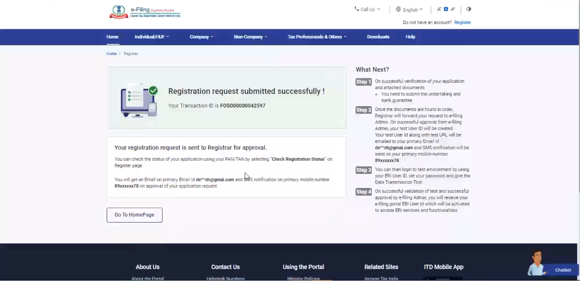Click the Home breadcrumb link
This screenshot has height=281, width=580.
pos(112,54)
